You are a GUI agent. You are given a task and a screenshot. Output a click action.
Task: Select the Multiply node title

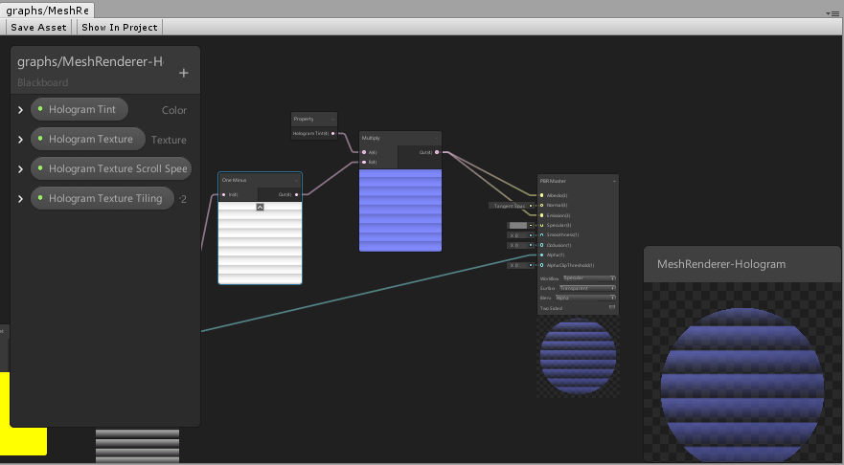[371, 138]
